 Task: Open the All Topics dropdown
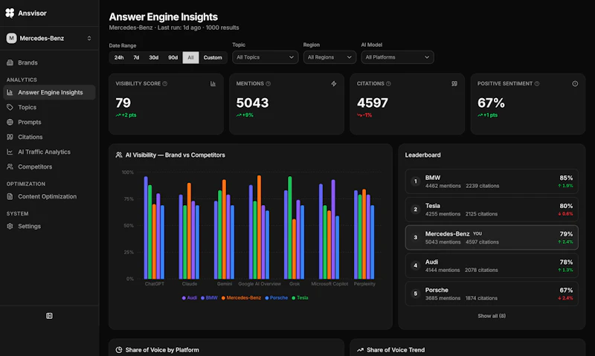click(x=265, y=57)
